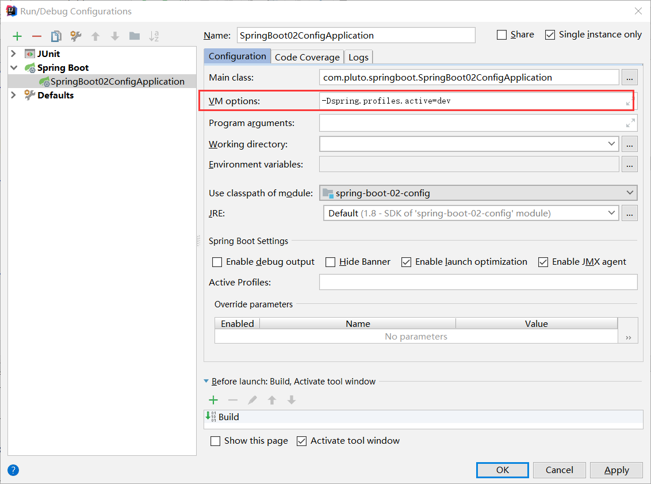Screen dimensions: 651x484
Task: Select the Build launch task row
Action: point(423,417)
